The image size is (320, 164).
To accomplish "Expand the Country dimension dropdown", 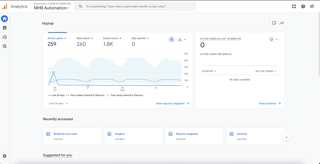I will 209,71.
